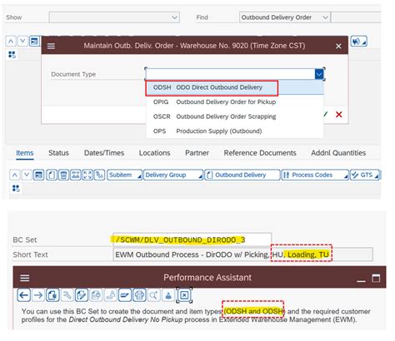This screenshot has height=341, width=395.
Task: Click the back arrow in Performance Assistant
Action: 23,295
